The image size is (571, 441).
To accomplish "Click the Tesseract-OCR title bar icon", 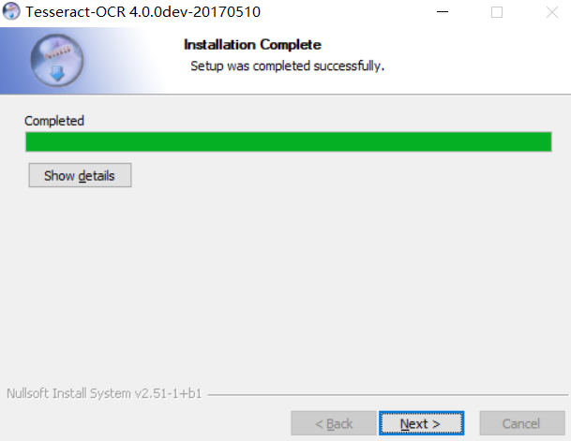I will tap(11, 11).
